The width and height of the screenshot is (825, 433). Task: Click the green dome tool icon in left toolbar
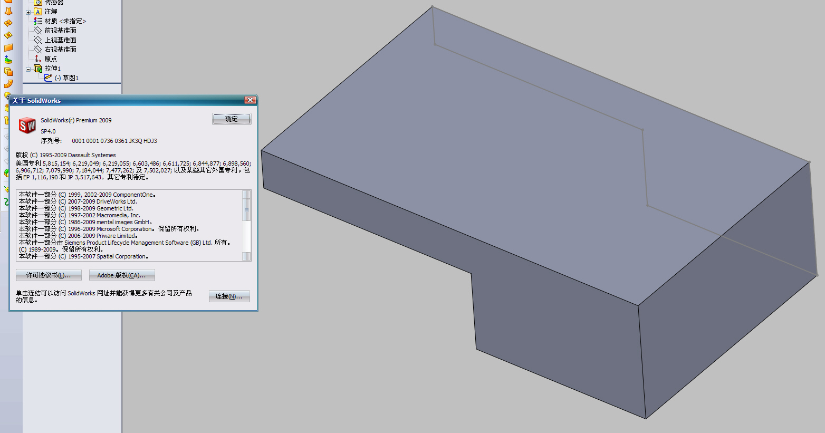8,60
